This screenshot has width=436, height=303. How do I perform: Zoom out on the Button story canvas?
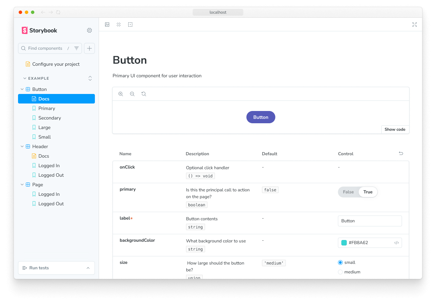(x=132, y=94)
